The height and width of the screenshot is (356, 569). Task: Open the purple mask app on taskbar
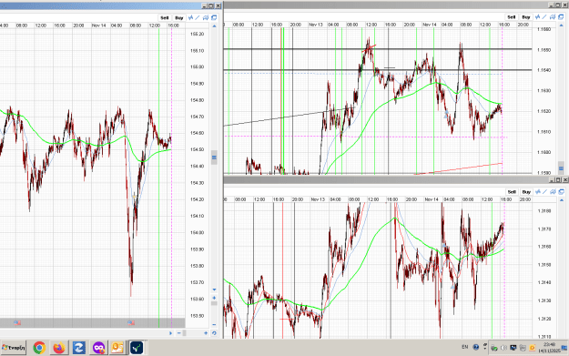tap(98, 348)
